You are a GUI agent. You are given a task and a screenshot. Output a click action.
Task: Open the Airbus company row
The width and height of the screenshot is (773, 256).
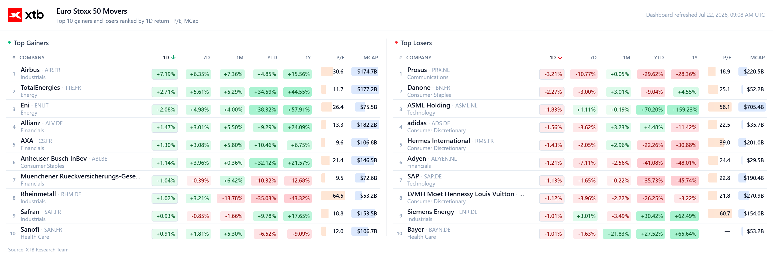click(193, 73)
